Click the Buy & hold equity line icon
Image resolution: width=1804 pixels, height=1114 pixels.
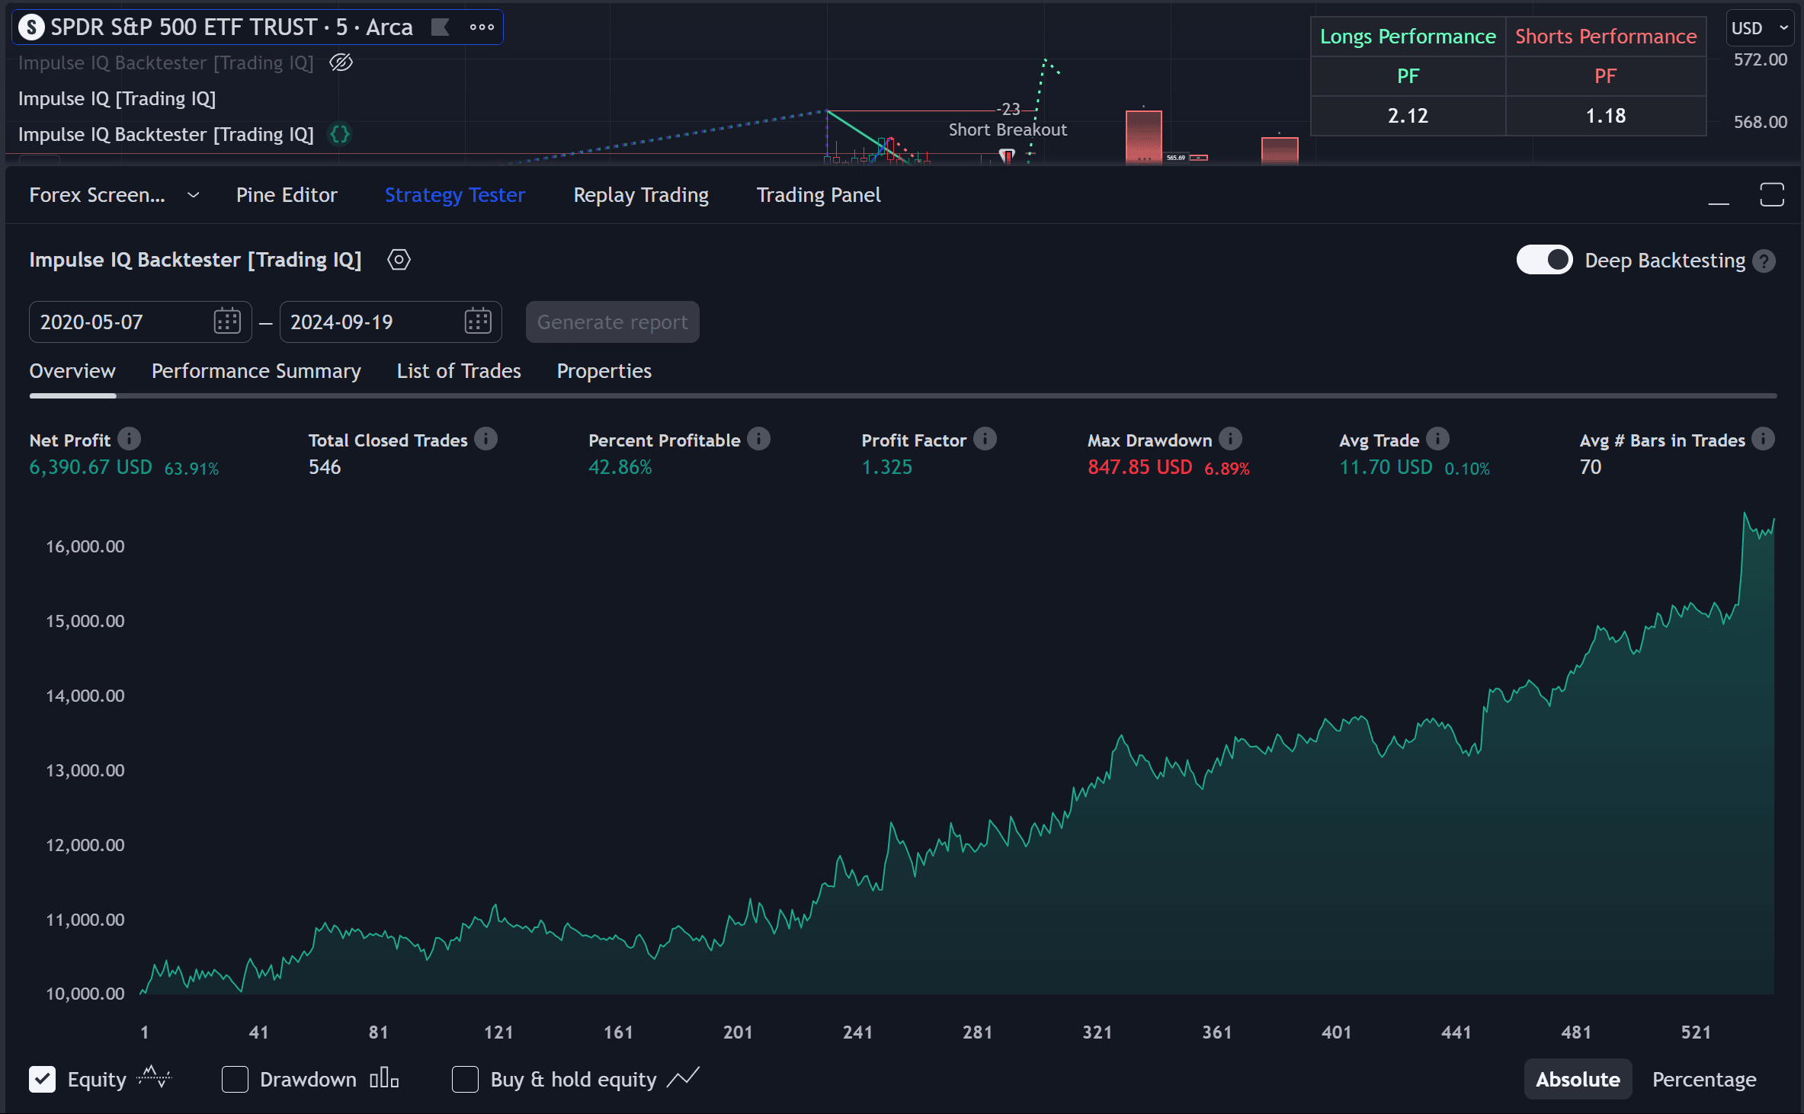[x=683, y=1078]
